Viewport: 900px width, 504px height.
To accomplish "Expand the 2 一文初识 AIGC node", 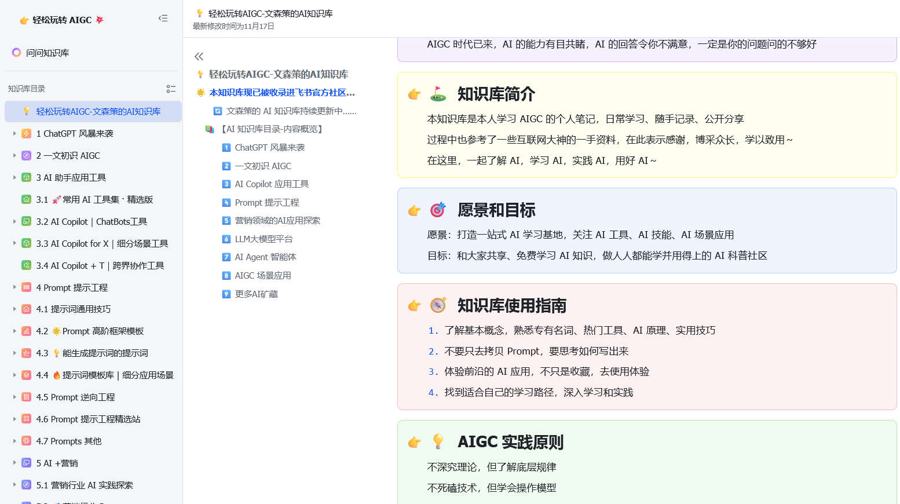I will point(14,155).
